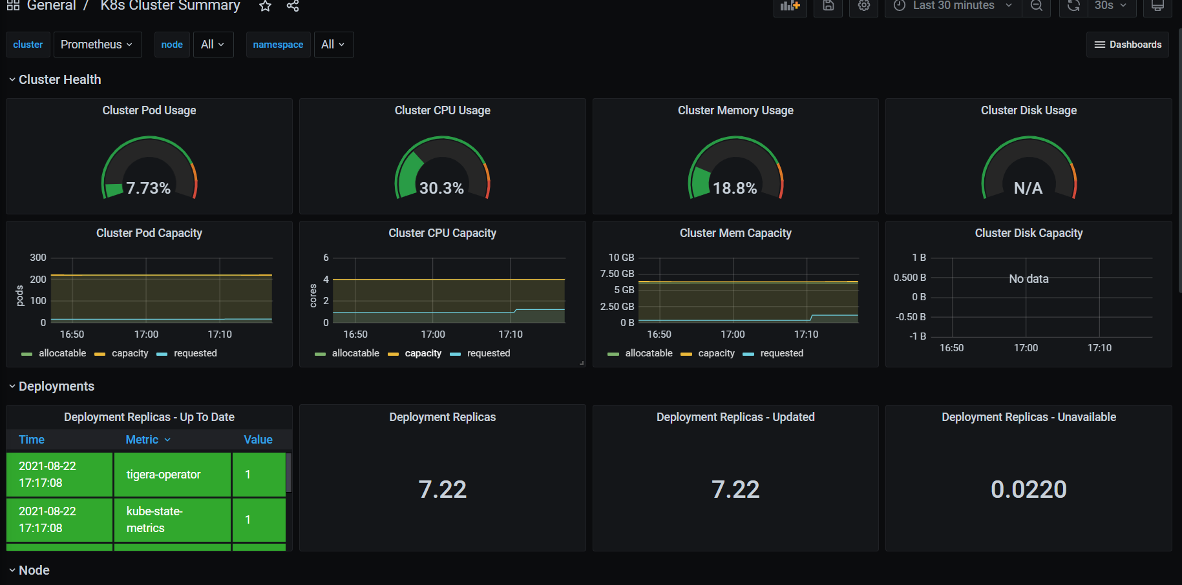Open Cluster Disk Capacity panel title menu
Screen dimensions: 1182x585
pos(1029,233)
